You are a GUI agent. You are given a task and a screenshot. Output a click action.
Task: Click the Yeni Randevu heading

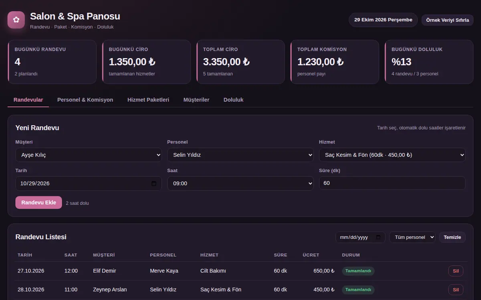pos(37,128)
